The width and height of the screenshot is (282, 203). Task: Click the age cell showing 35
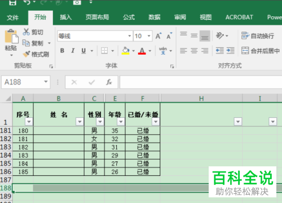(x=115, y=131)
